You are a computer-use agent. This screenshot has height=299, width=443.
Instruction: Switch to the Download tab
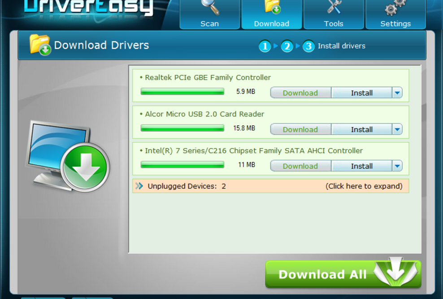coord(271,15)
